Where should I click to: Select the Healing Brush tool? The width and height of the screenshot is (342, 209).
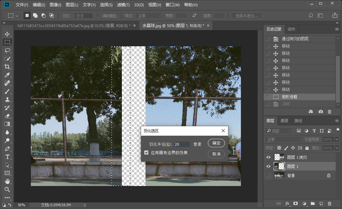pyautogui.click(x=7, y=83)
